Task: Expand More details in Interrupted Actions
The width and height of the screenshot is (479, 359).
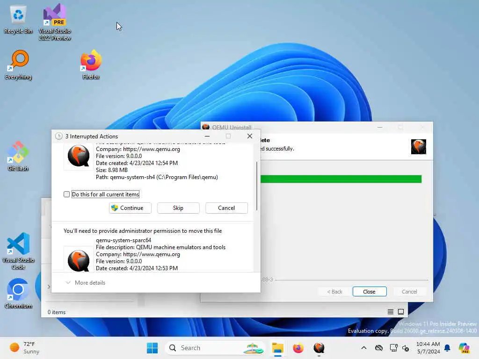Action: (x=86, y=283)
